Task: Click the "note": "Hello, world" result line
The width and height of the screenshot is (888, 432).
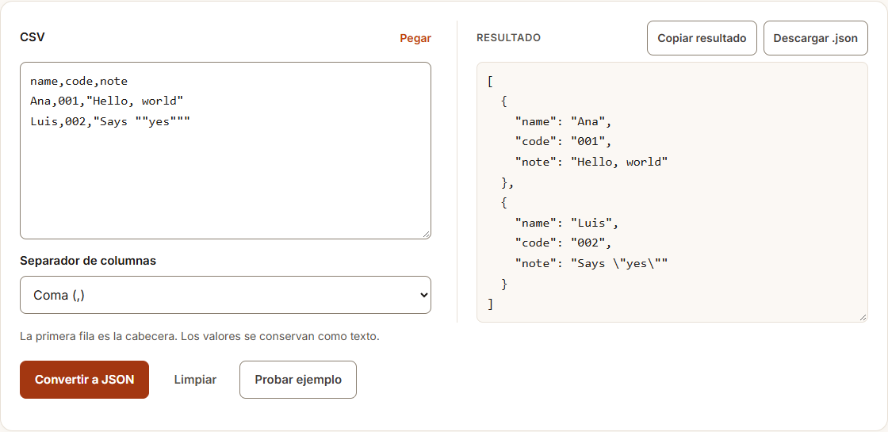Action: [x=591, y=162]
